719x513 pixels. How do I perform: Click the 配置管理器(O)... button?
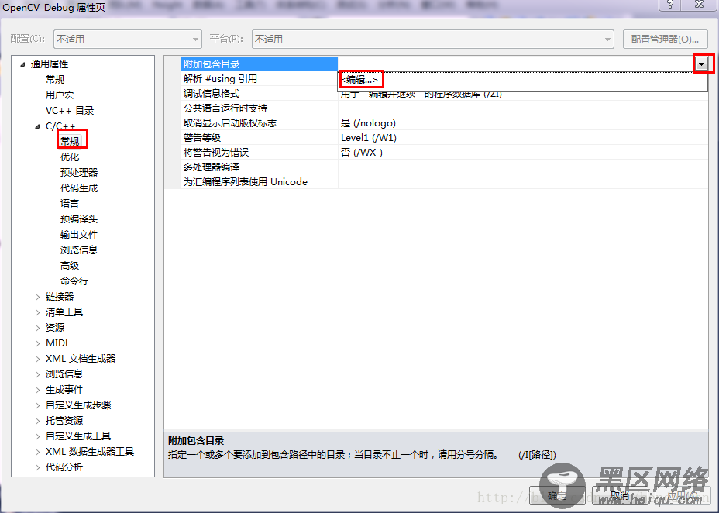point(665,39)
